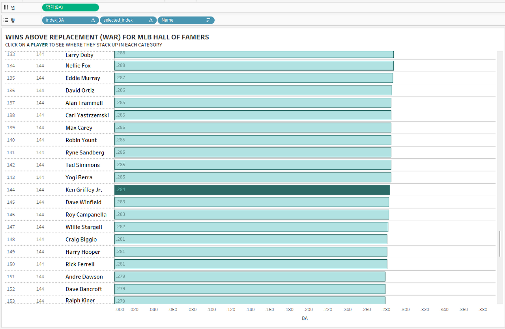505x329 pixels.
Task: Click the highlighted Ken Griffey Jr. bar
Action: tap(252, 190)
